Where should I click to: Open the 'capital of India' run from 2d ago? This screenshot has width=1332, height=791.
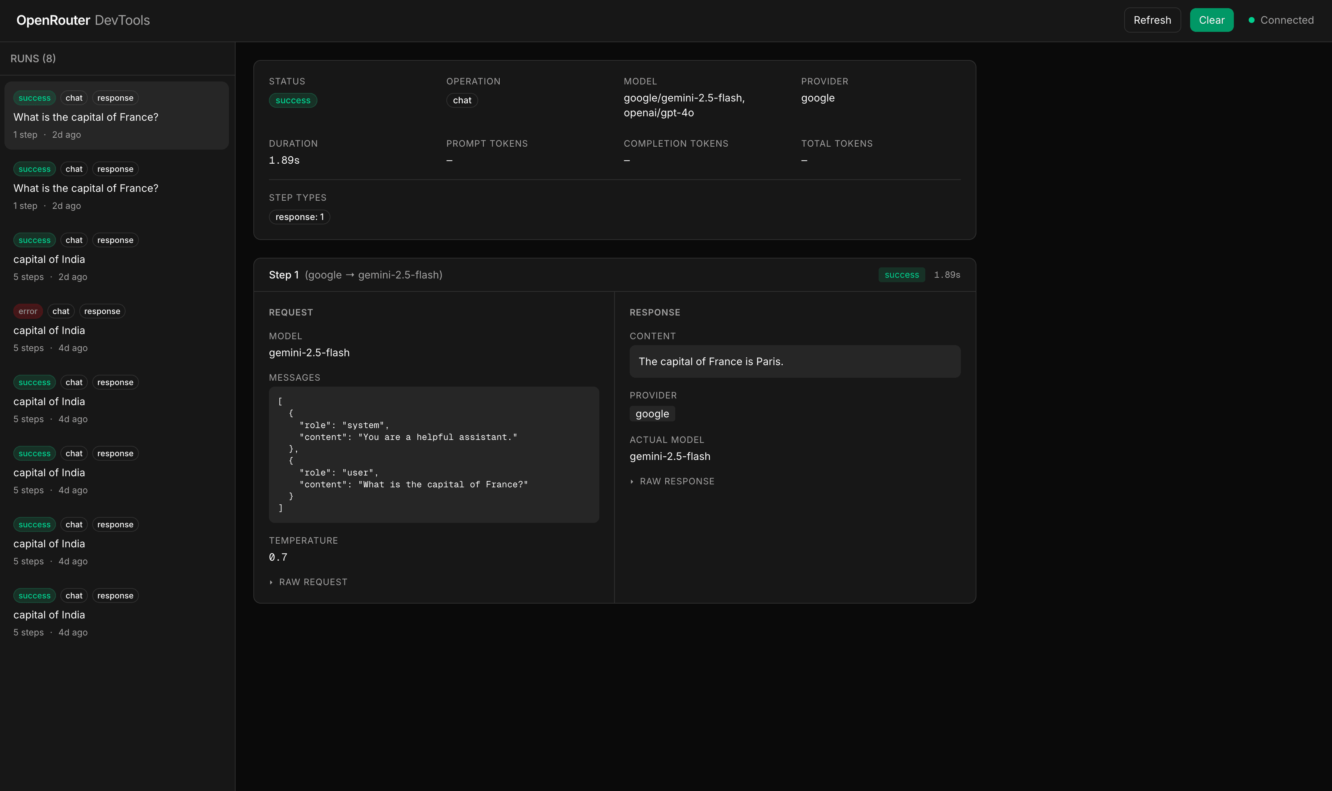pyautogui.click(x=117, y=258)
